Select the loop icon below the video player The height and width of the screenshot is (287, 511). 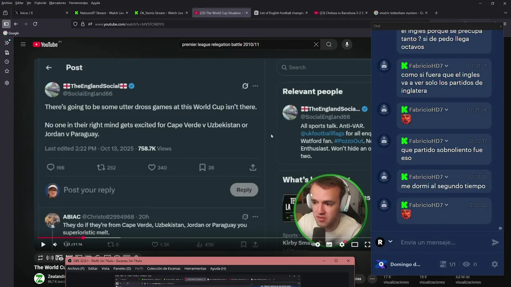click(x=40, y=258)
